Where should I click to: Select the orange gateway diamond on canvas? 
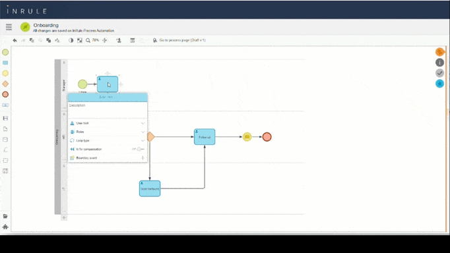point(151,136)
